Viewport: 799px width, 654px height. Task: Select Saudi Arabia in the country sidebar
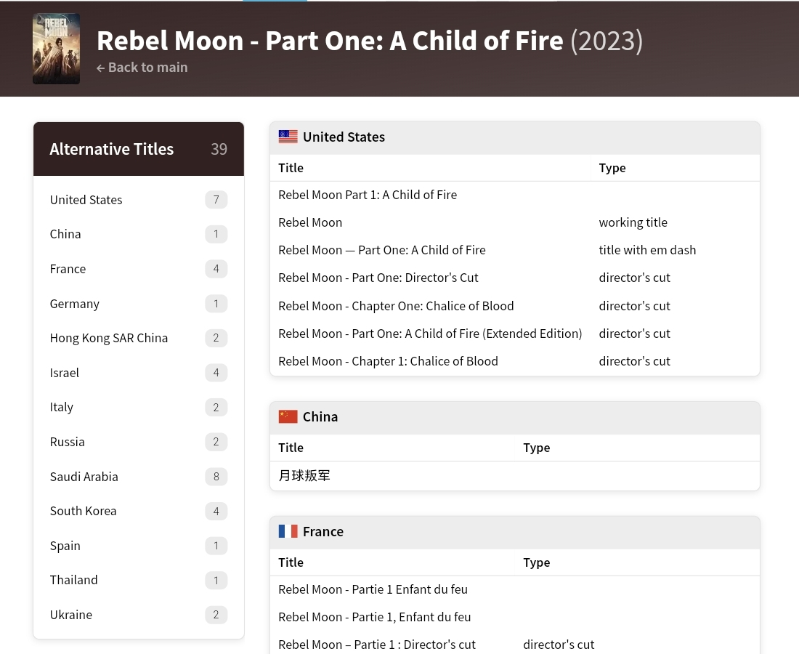(84, 476)
